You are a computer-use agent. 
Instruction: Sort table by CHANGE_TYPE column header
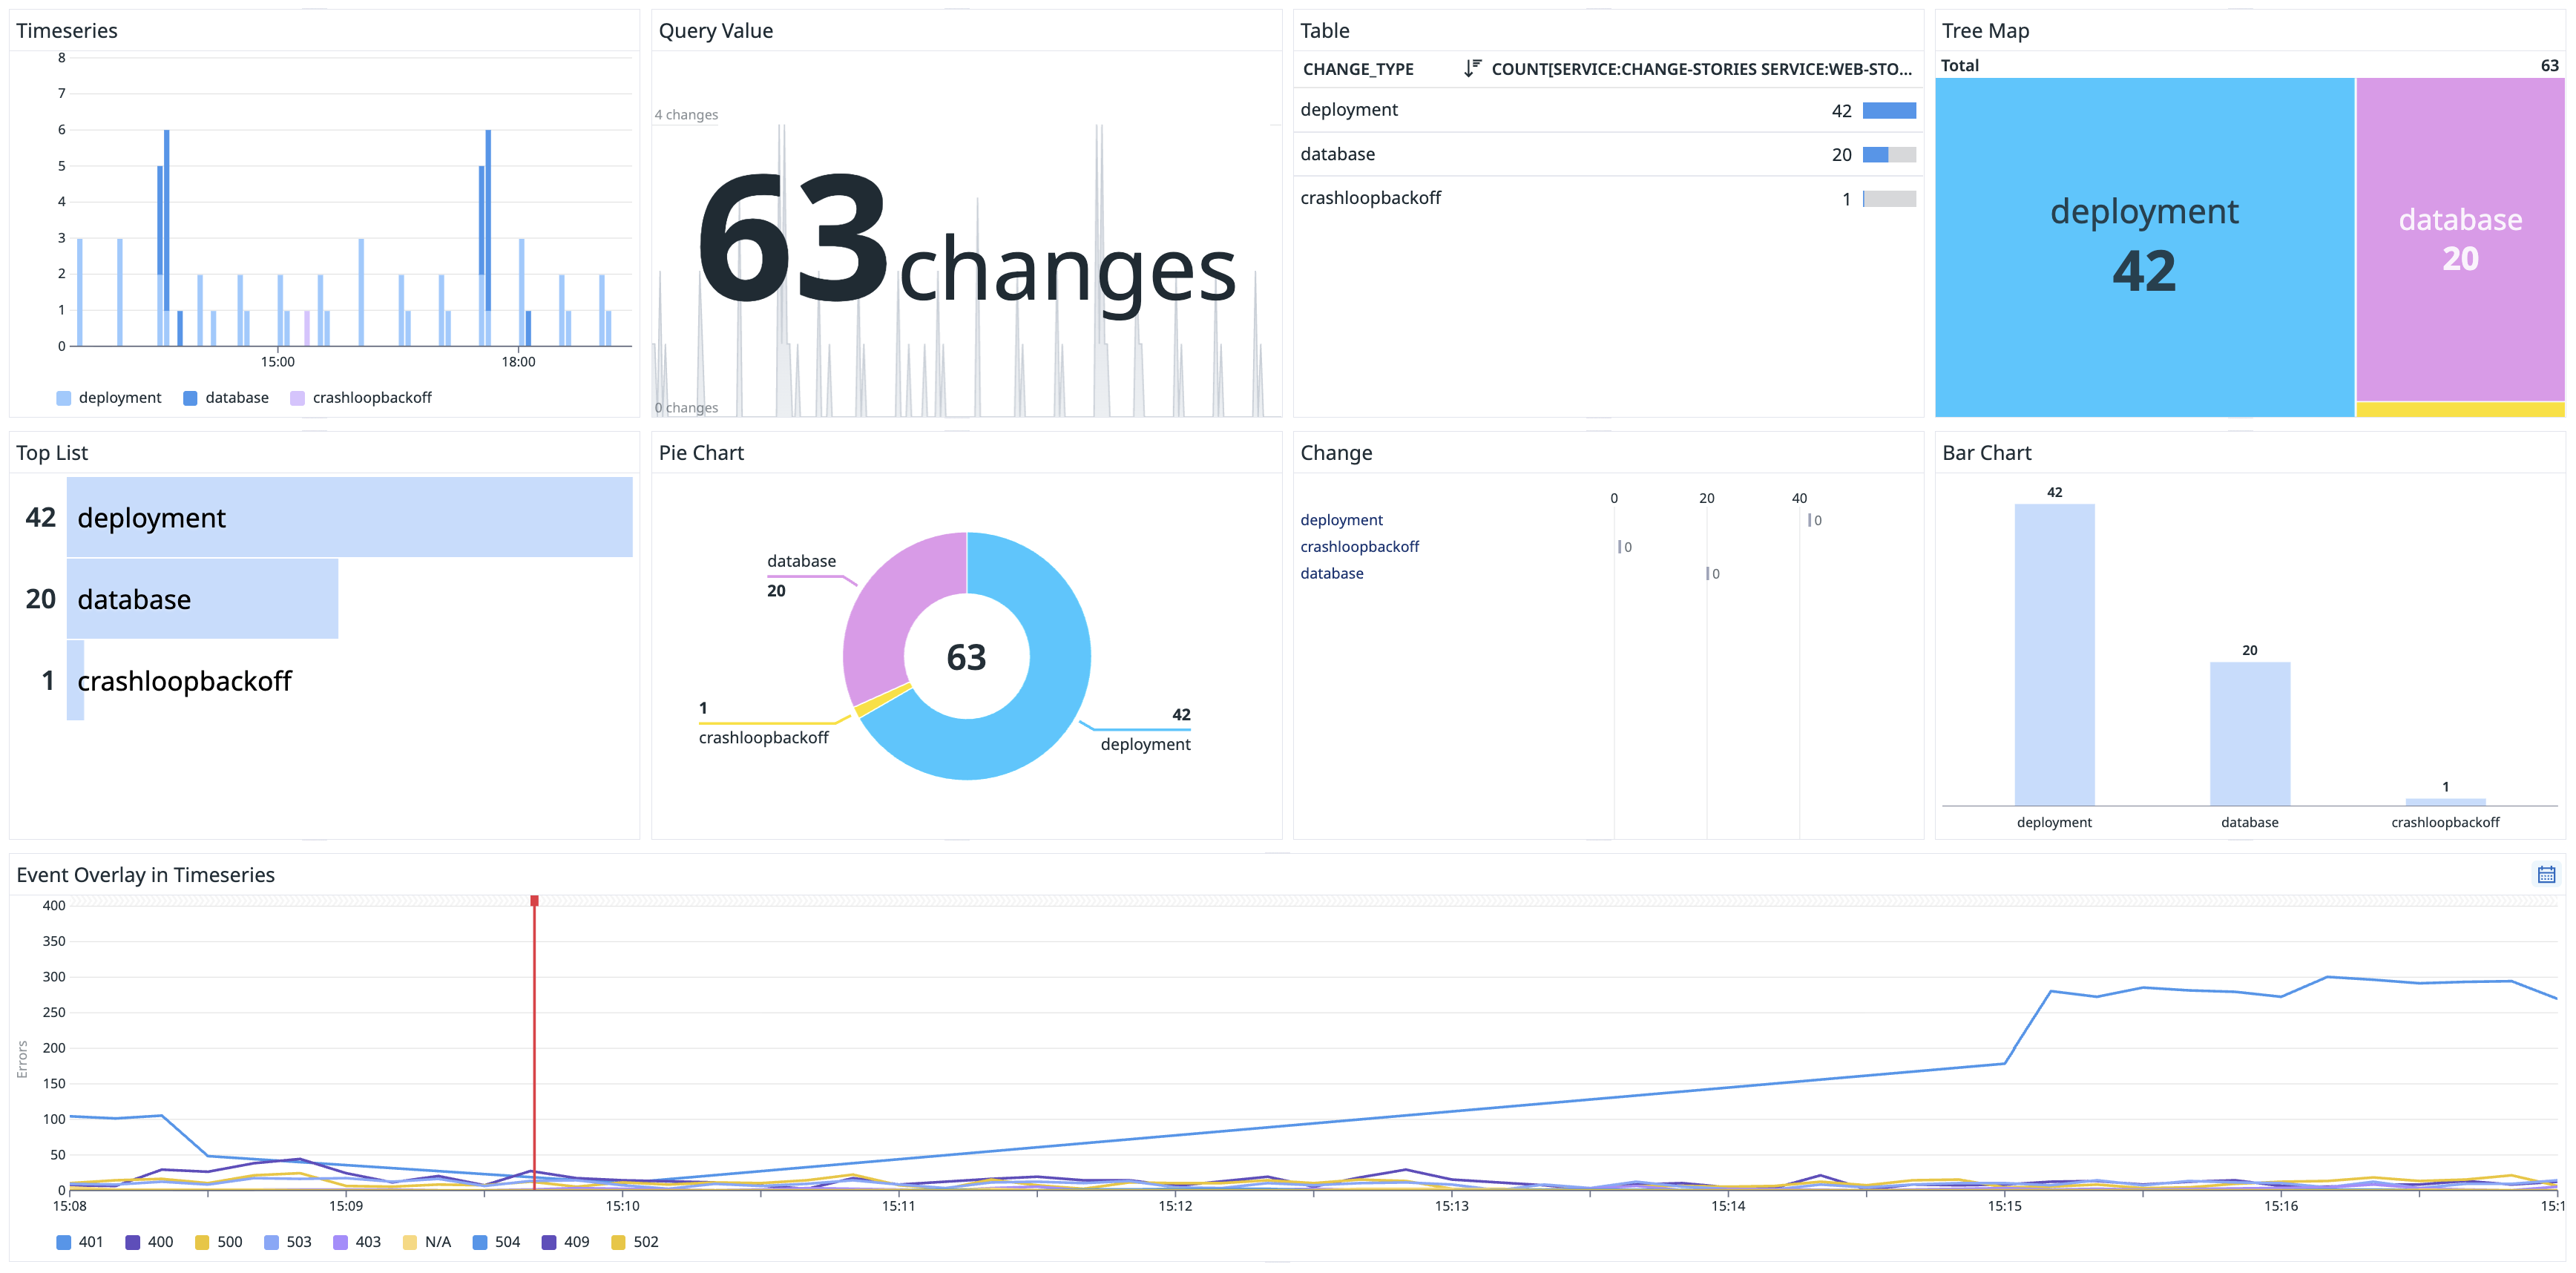click(x=1358, y=69)
